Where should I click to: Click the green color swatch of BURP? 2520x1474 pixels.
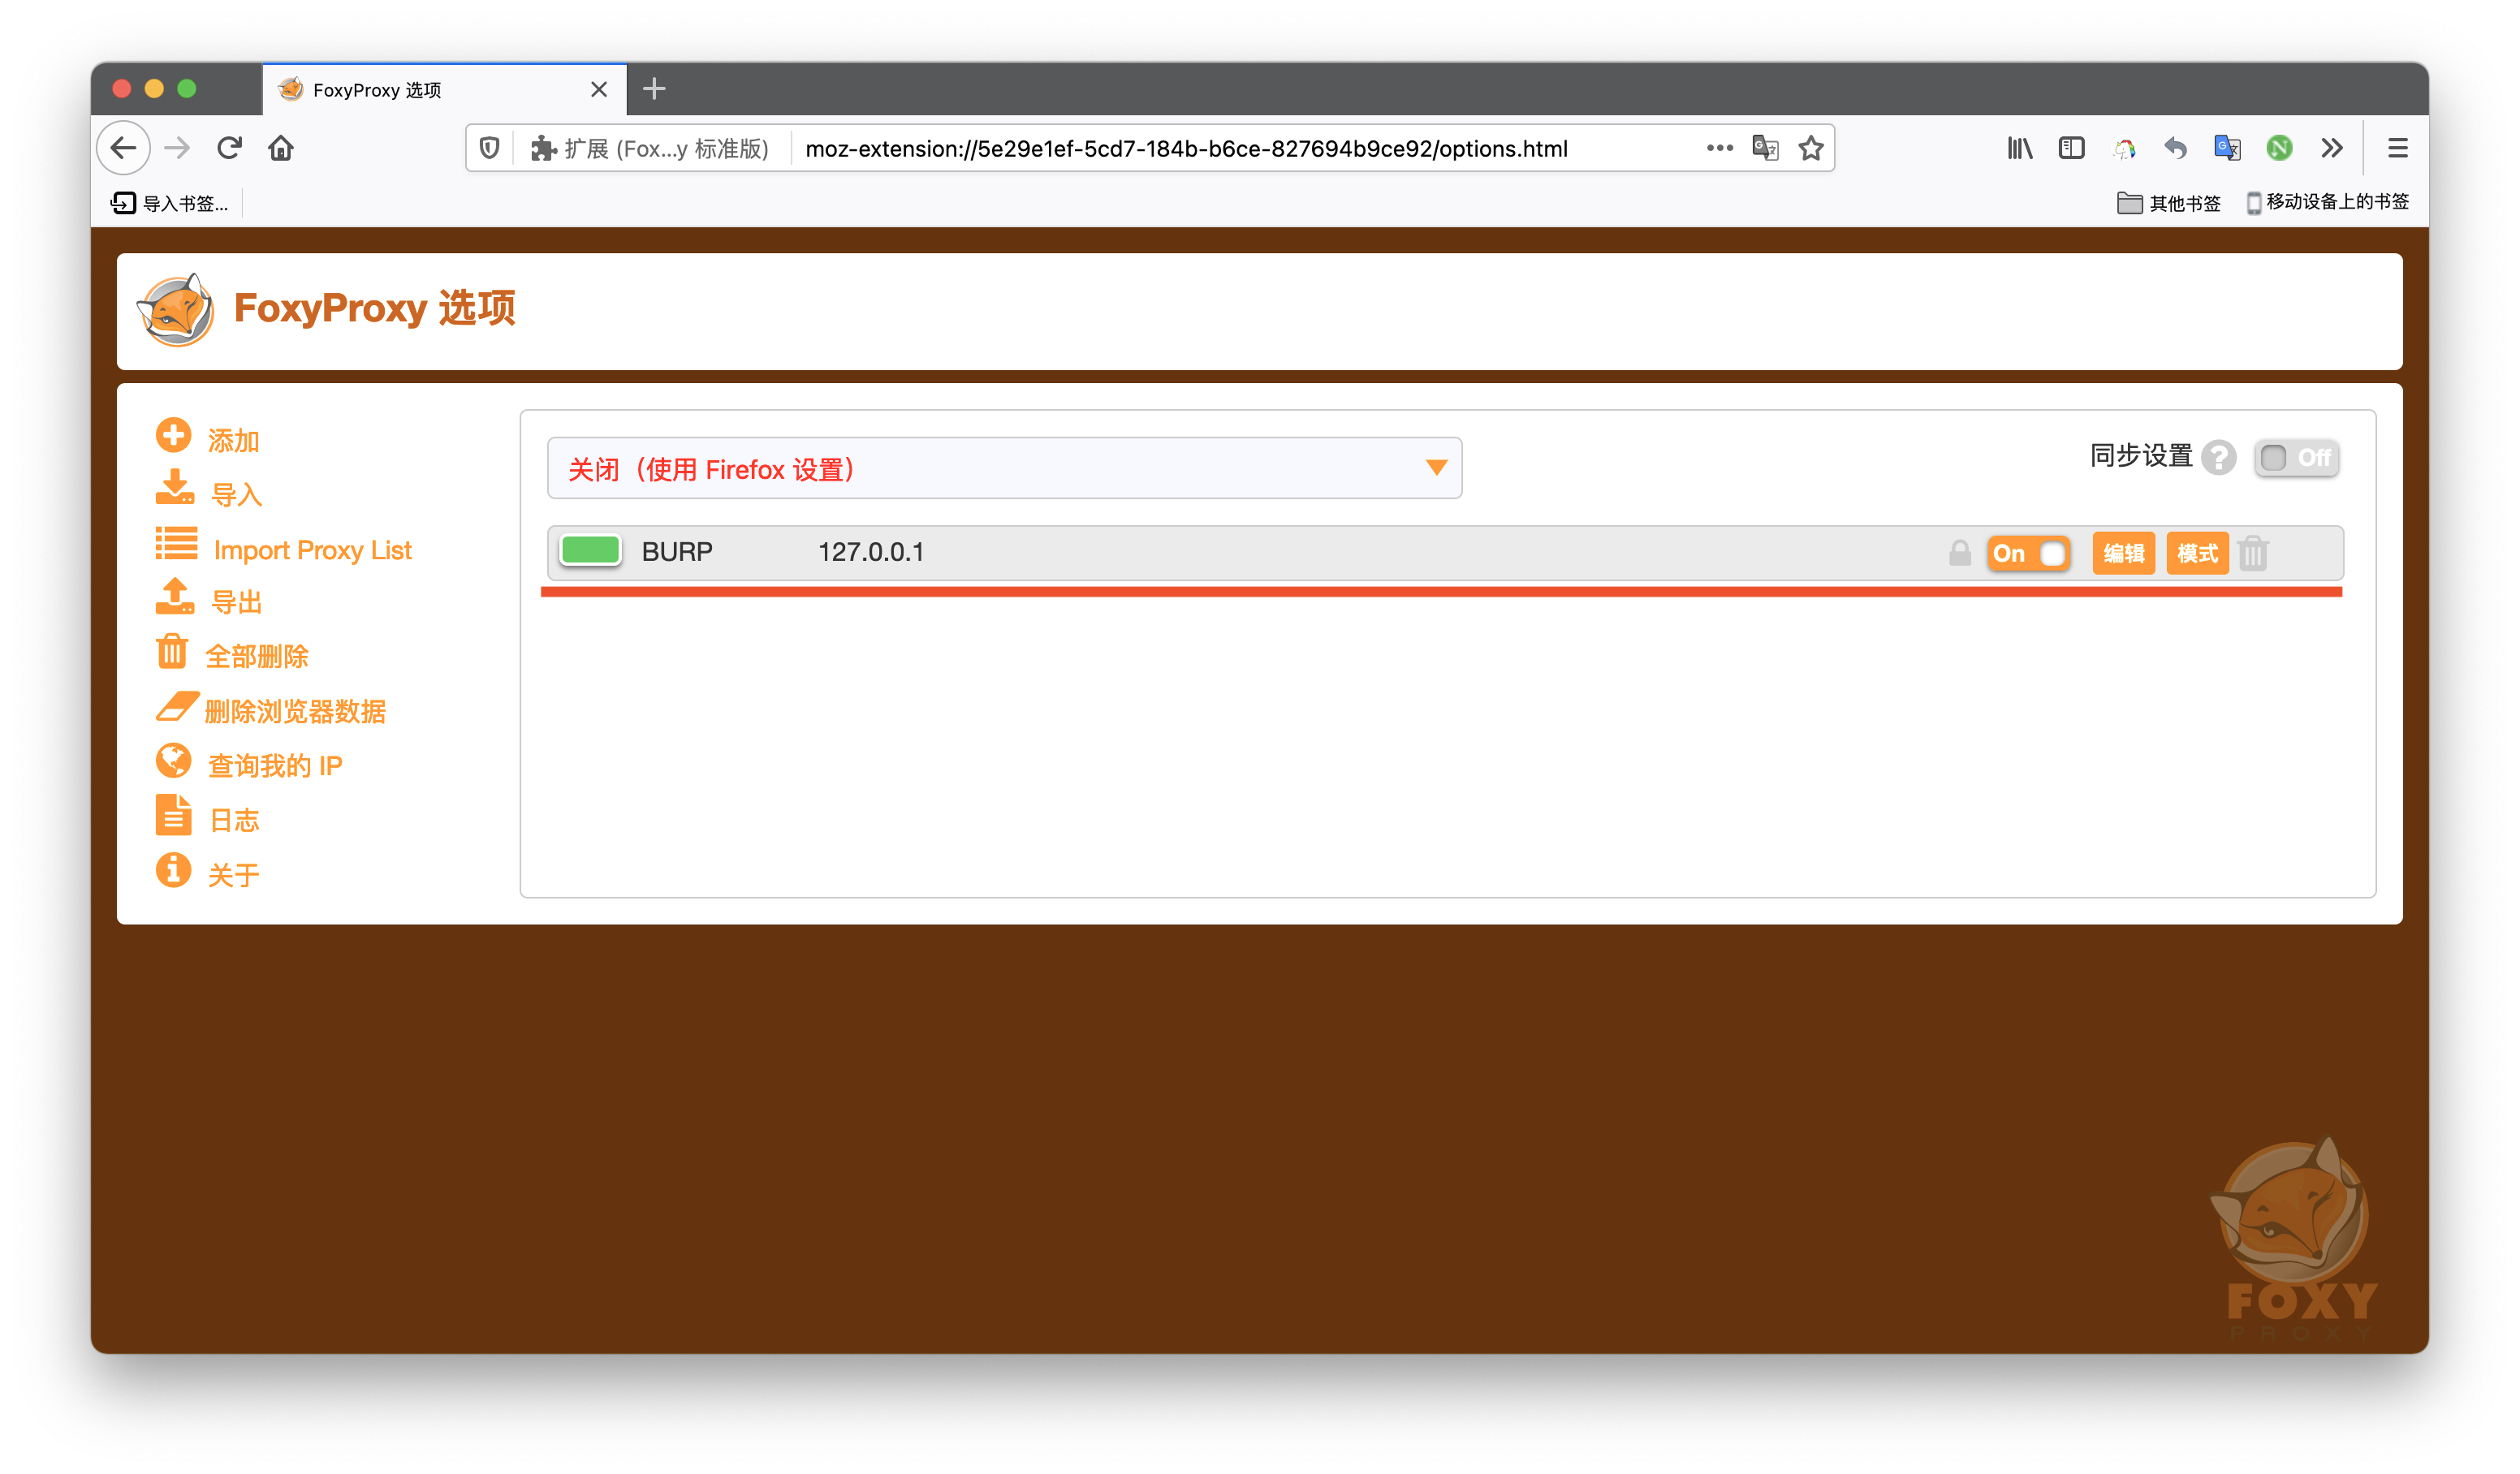pyautogui.click(x=590, y=551)
